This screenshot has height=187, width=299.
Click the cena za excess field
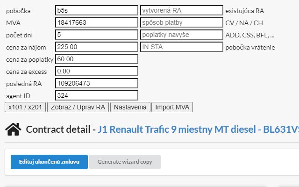point(97,71)
